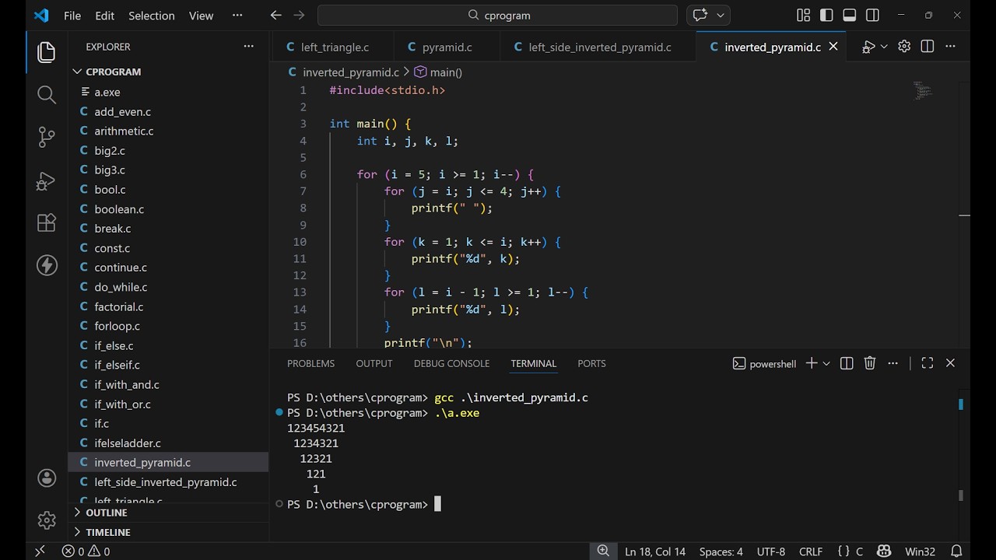
Task: Switch to pyramid.c tab
Action: click(447, 47)
